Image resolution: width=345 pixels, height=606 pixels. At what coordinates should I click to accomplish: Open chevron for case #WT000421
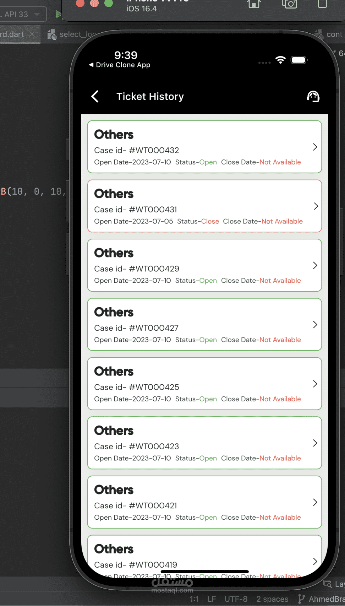point(315,502)
